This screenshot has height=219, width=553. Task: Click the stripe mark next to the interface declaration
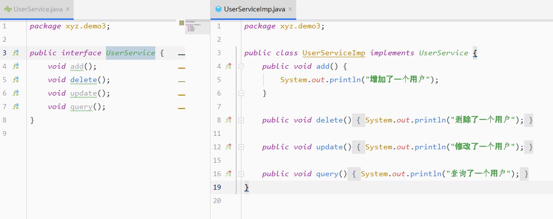pyautogui.click(x=182, y=55)
